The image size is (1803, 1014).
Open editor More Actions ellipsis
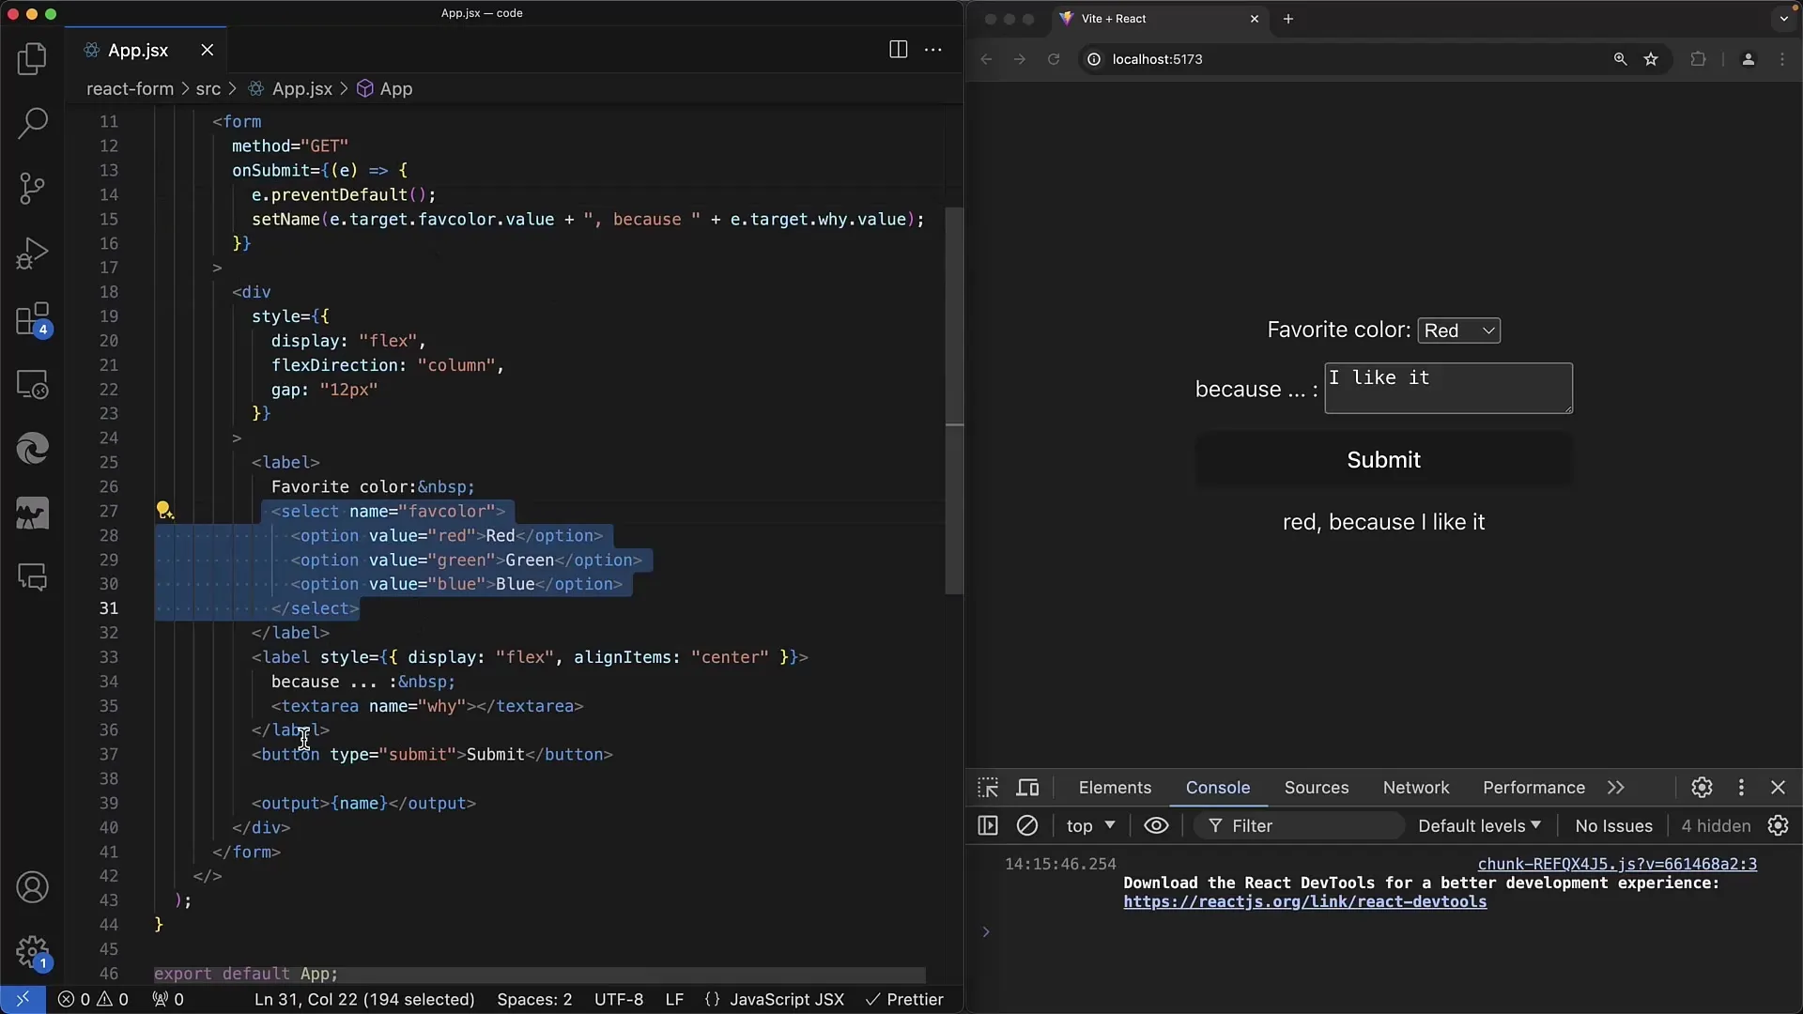coord(933,50)
